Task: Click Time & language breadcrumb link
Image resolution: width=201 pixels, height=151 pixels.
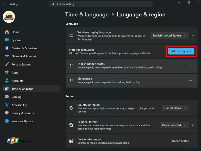Action: [87, 15]
